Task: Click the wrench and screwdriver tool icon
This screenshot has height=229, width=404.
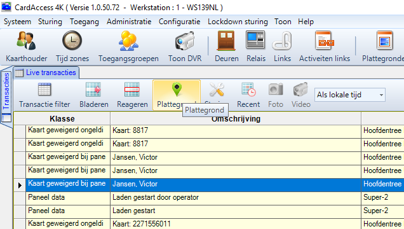Action: pyautogui.click(x=217, y=90)
